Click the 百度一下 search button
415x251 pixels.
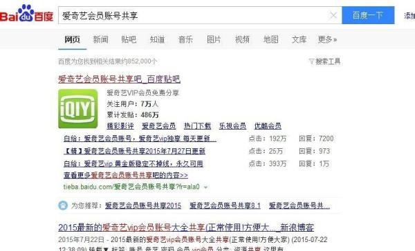click(x=368, y=15)
